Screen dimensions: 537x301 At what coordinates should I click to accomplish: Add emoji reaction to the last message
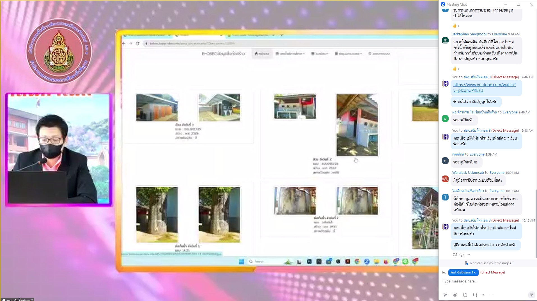point(462,255)
